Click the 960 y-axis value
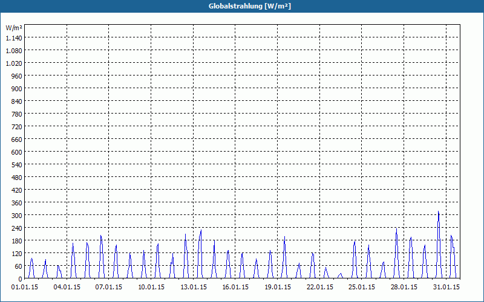Screen dimensions: 484x302 tap(16, 76)
